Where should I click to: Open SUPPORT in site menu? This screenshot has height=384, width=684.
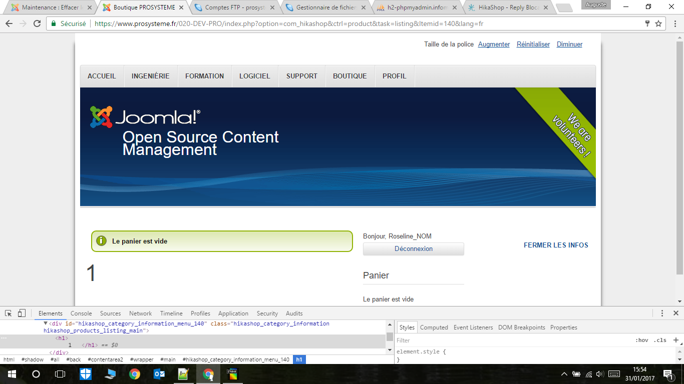pyautogui.click(x=302, y=76)
